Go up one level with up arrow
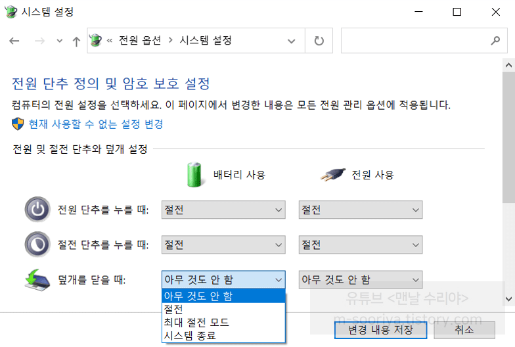This screenshot has height=347, width=515. pos(76,41)
